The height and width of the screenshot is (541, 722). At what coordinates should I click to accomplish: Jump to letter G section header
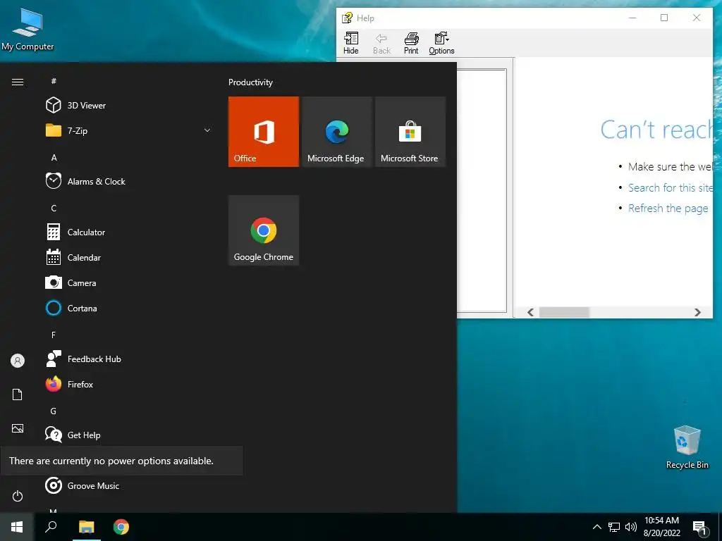pos(54,411)
